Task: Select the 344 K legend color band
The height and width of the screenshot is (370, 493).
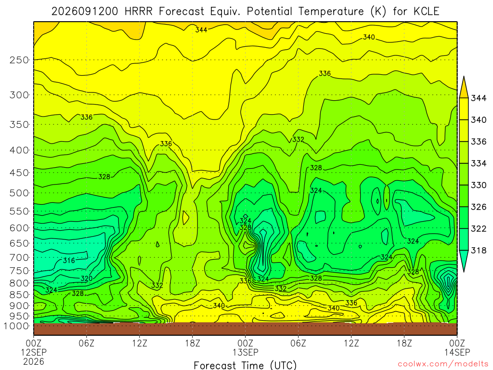Action: click(x=464, y=87)
